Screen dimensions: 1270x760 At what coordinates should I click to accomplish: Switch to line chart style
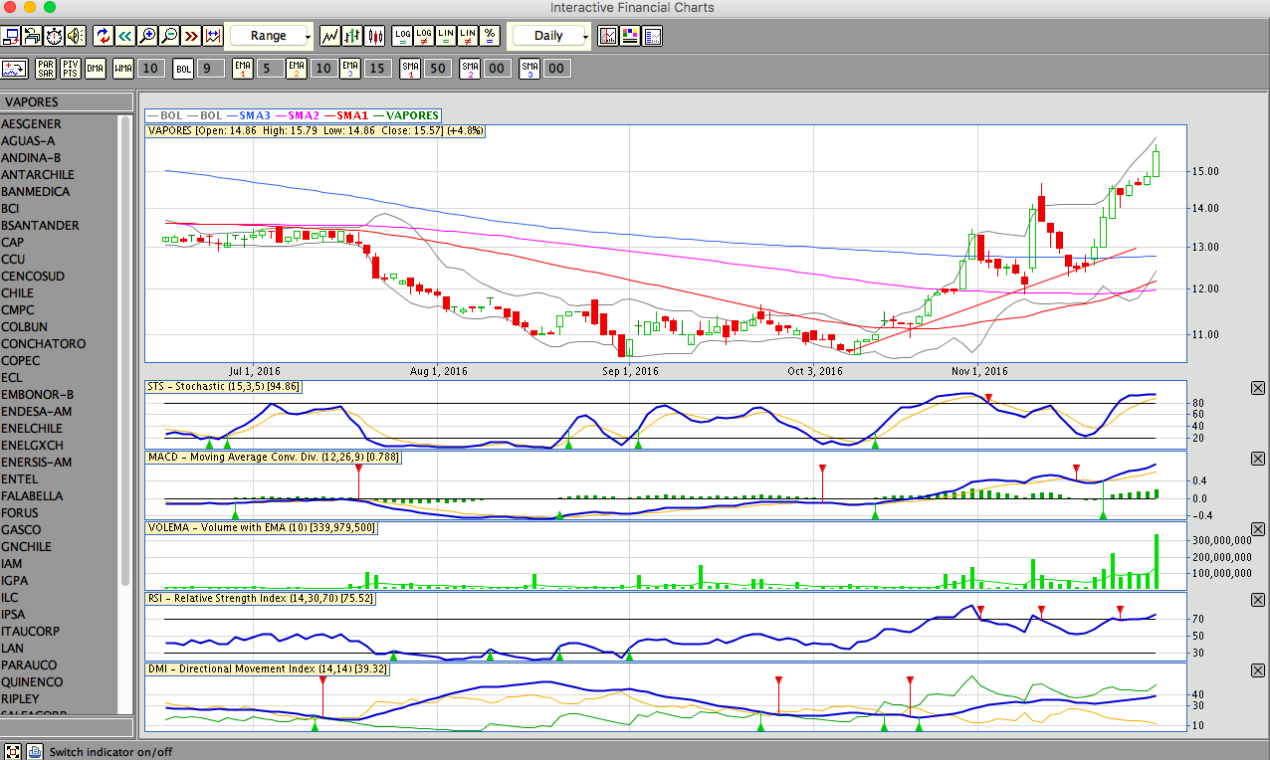tap(329, 36)
